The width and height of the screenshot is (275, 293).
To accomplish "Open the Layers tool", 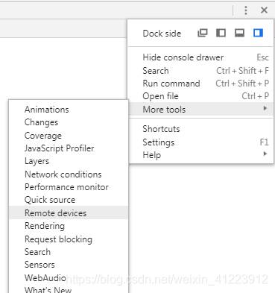I will tap(69, 161).
